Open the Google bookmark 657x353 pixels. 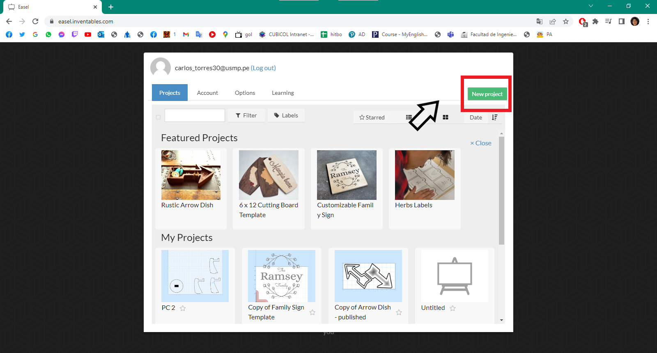[x=35, y=34]
